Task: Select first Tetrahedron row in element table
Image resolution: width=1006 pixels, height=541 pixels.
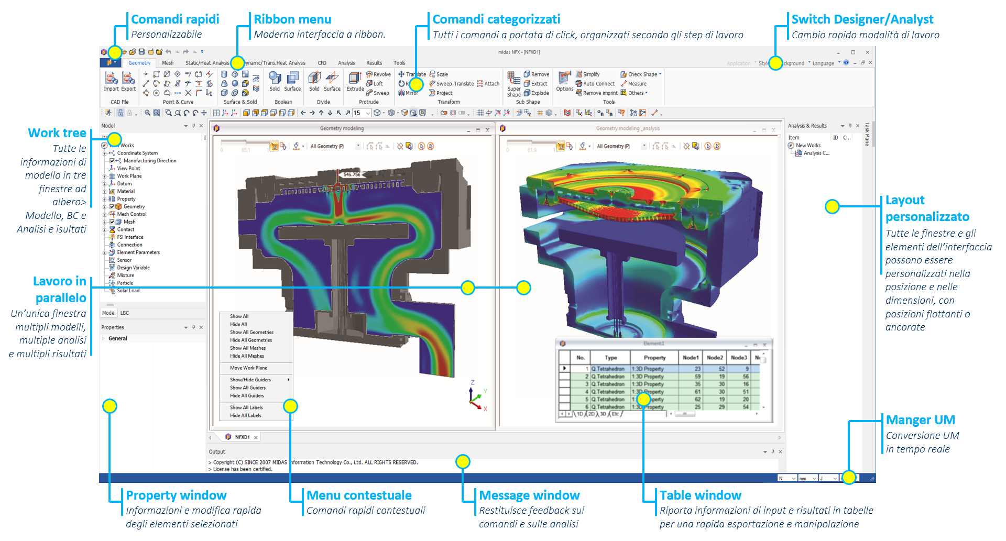Action: click(659, 369)
